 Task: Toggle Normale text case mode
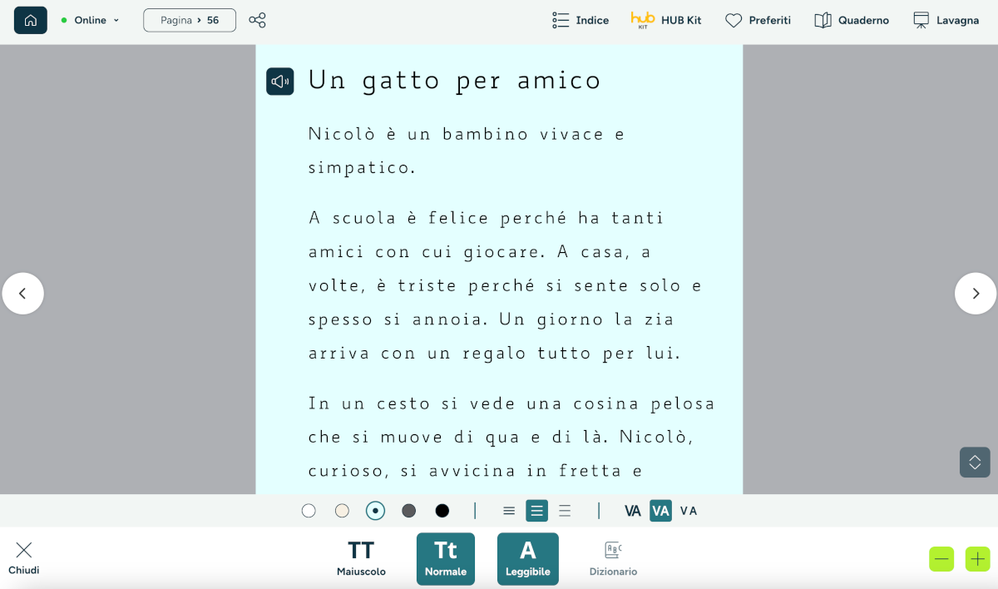[446, 559]
